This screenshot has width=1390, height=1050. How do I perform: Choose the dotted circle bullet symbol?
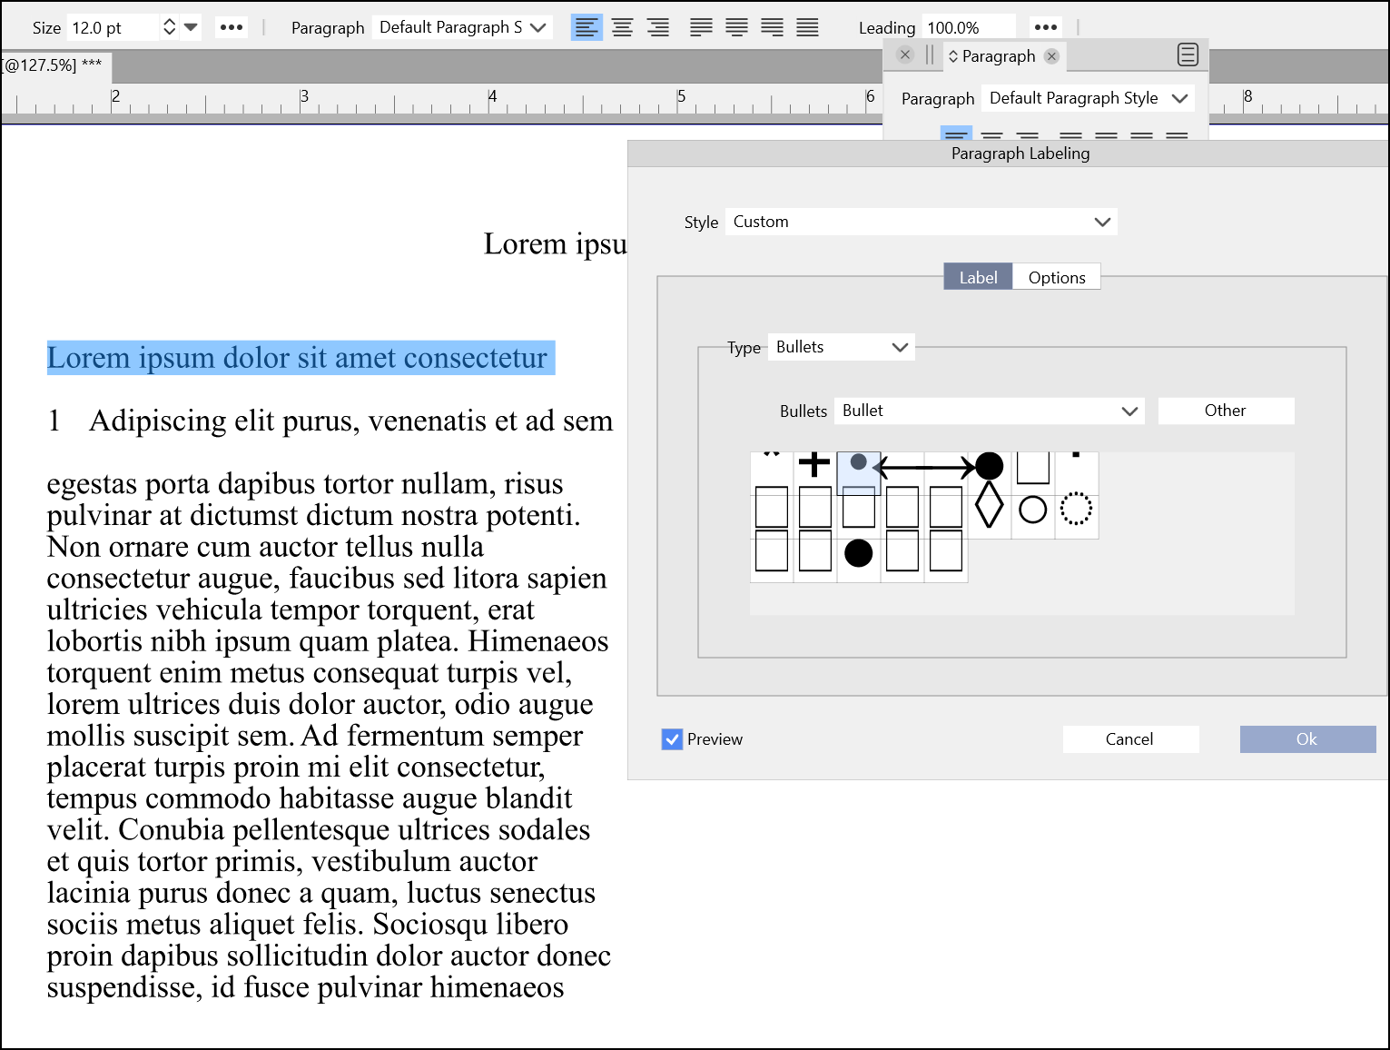(x=1076, y=509)
